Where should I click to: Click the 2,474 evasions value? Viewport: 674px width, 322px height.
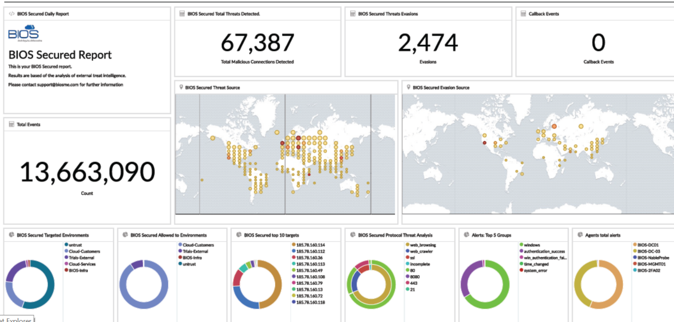[x=428, y=43]
